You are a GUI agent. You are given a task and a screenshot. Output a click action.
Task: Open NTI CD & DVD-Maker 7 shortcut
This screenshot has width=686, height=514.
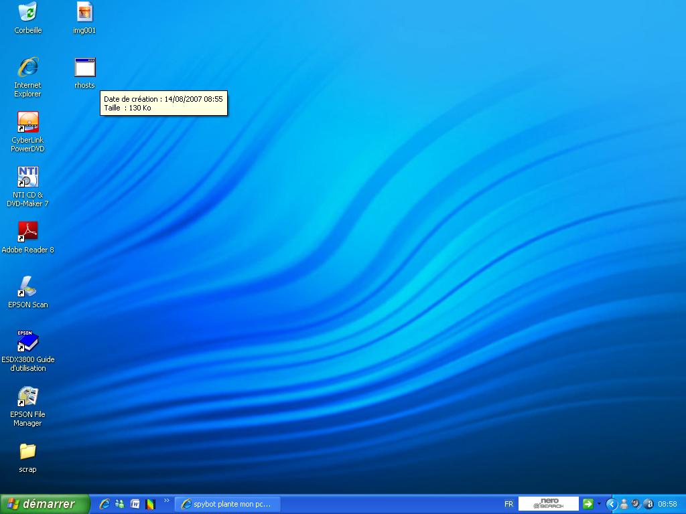(28, 177)
